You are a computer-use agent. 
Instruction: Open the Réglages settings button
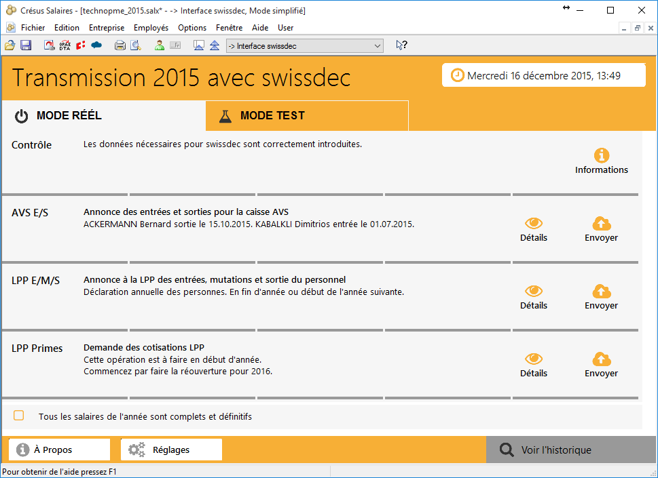[x=171, y=450]
